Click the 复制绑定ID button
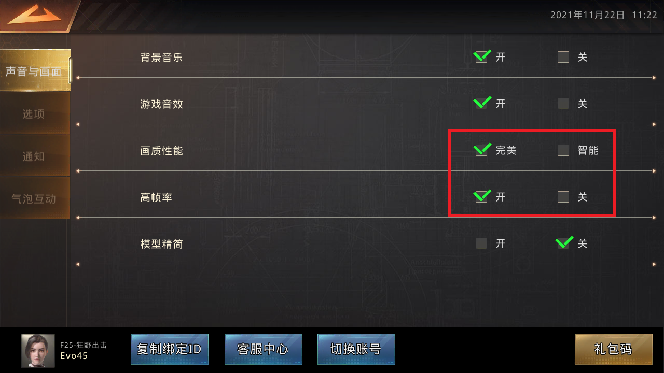 170,349
